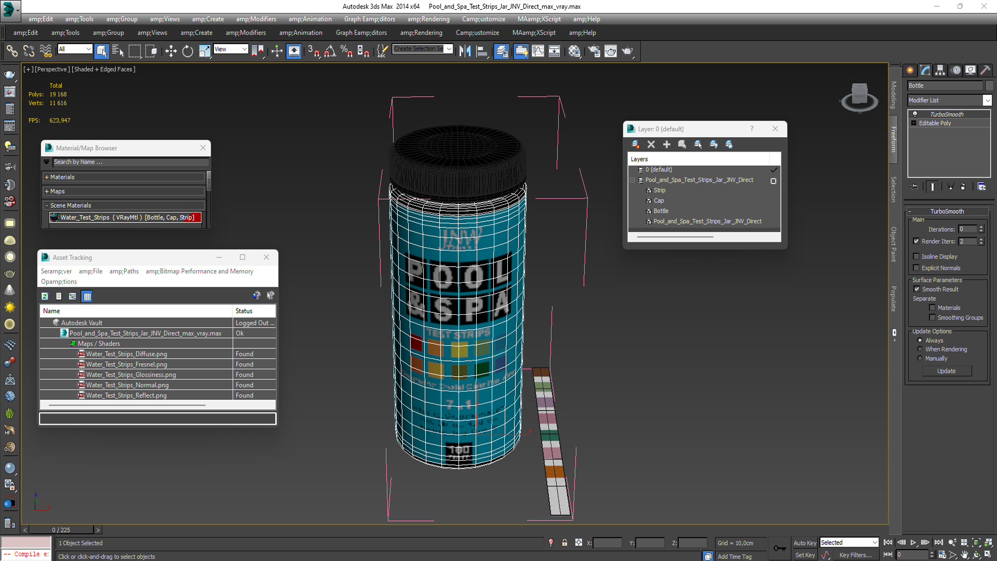Click Refresh icon in Asset Tracking
The image size is (997, 561).
click(45, 296)
